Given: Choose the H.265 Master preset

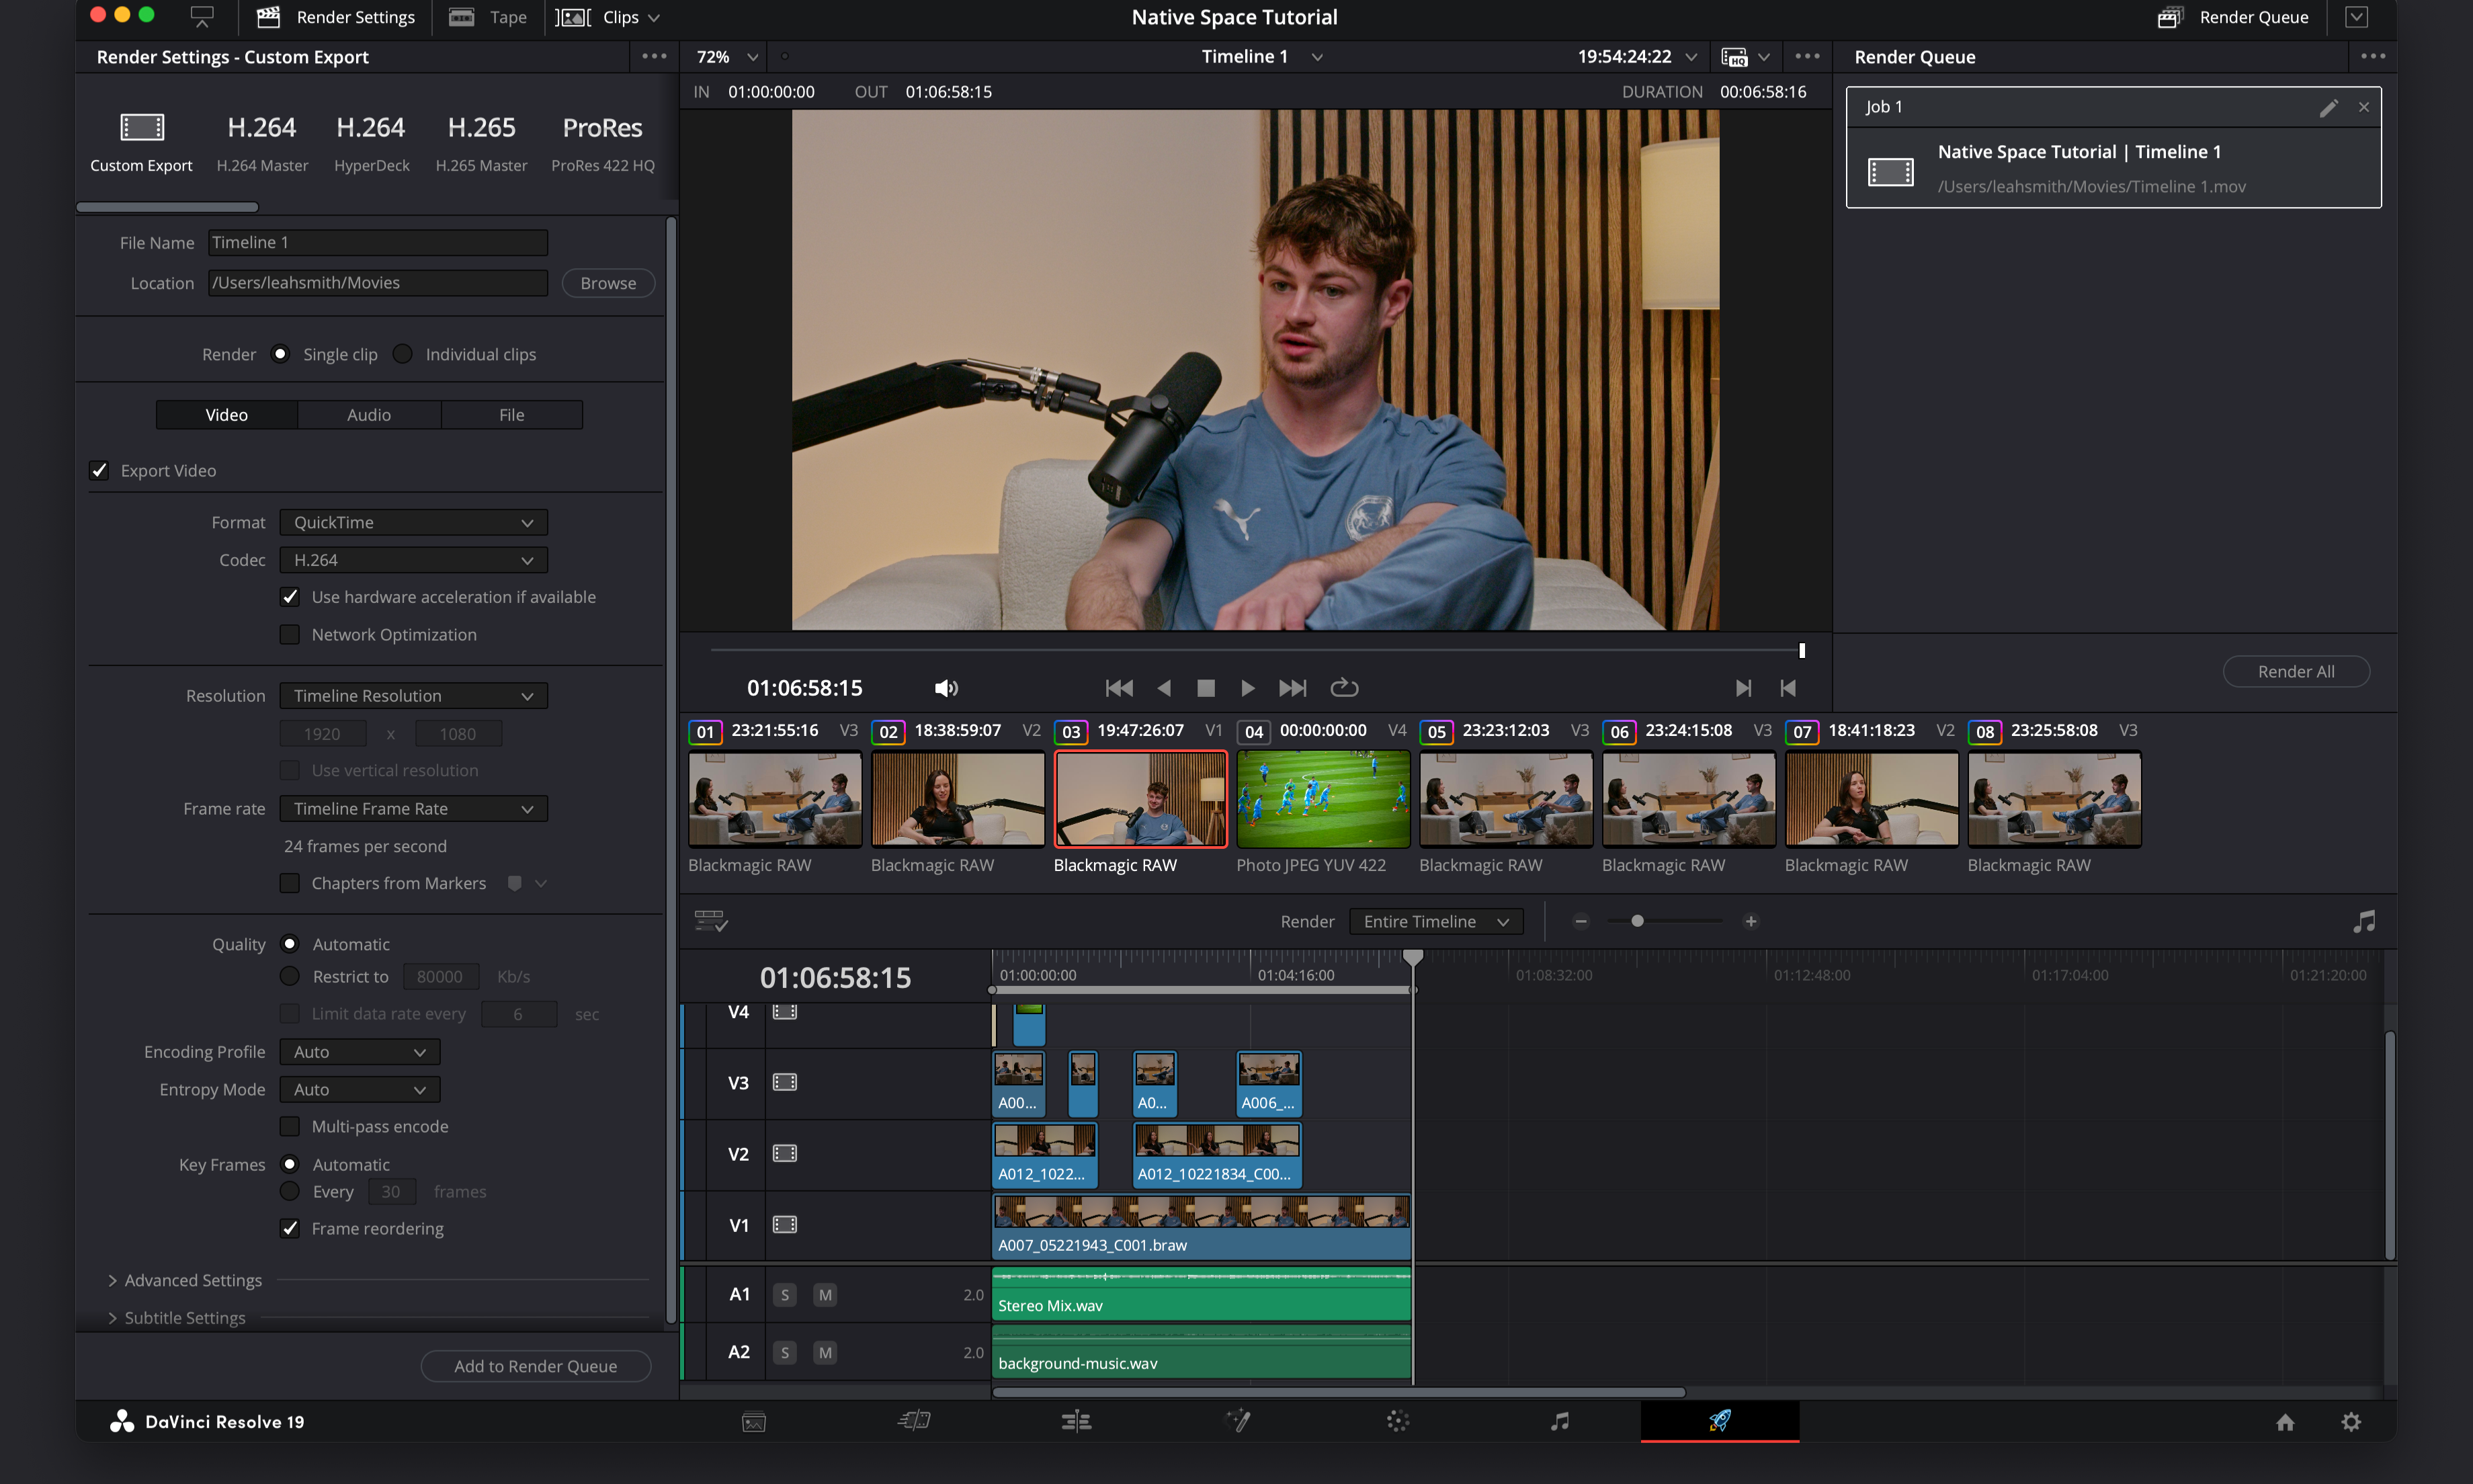Looking at the screenshot, I should 480,142.
